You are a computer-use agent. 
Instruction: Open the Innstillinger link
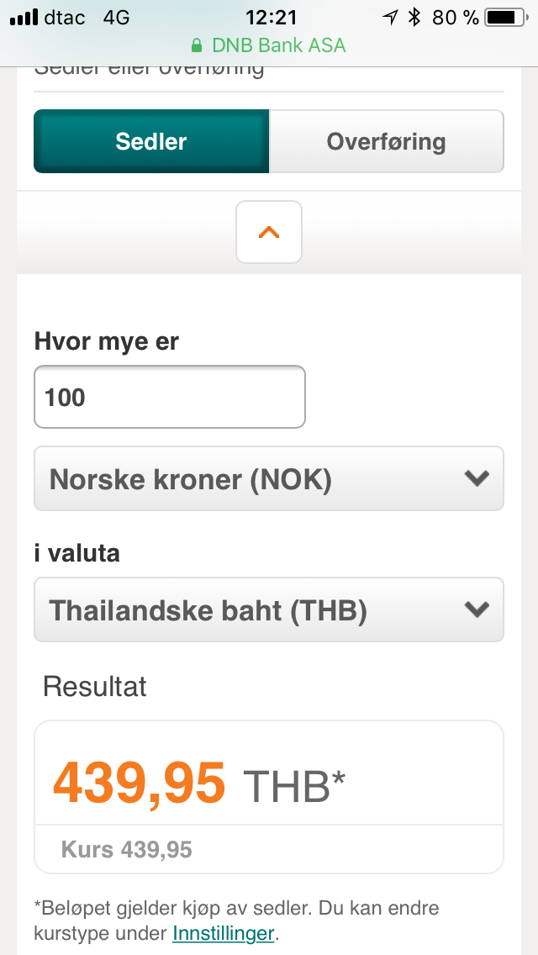[x=223, y=933]
